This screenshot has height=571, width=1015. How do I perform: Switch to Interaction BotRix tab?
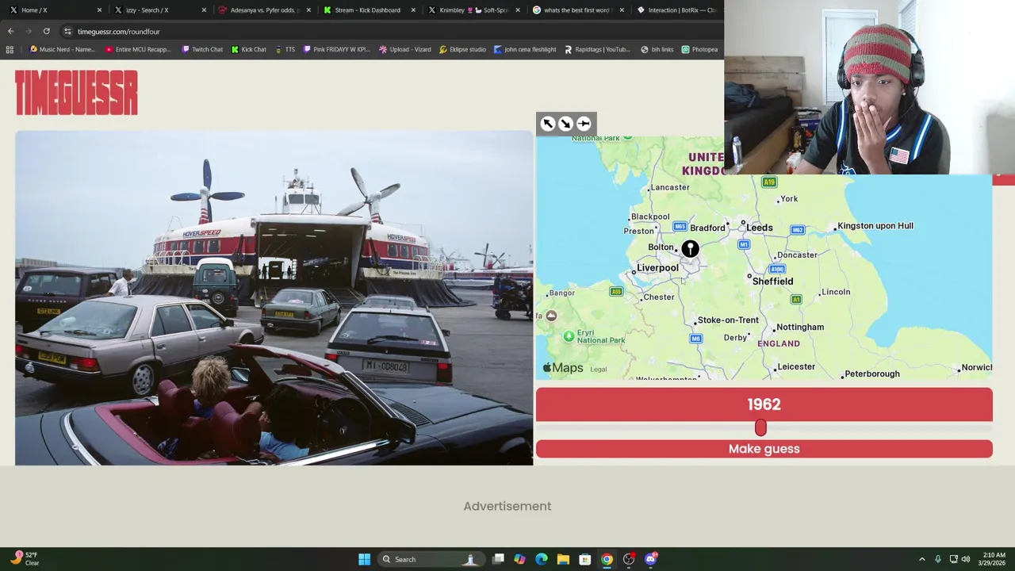(x=678, y=10)
